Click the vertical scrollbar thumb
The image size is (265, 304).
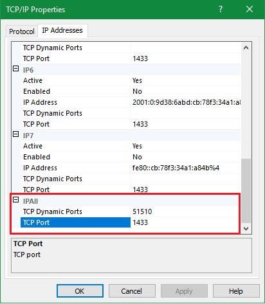click(246, 191)
